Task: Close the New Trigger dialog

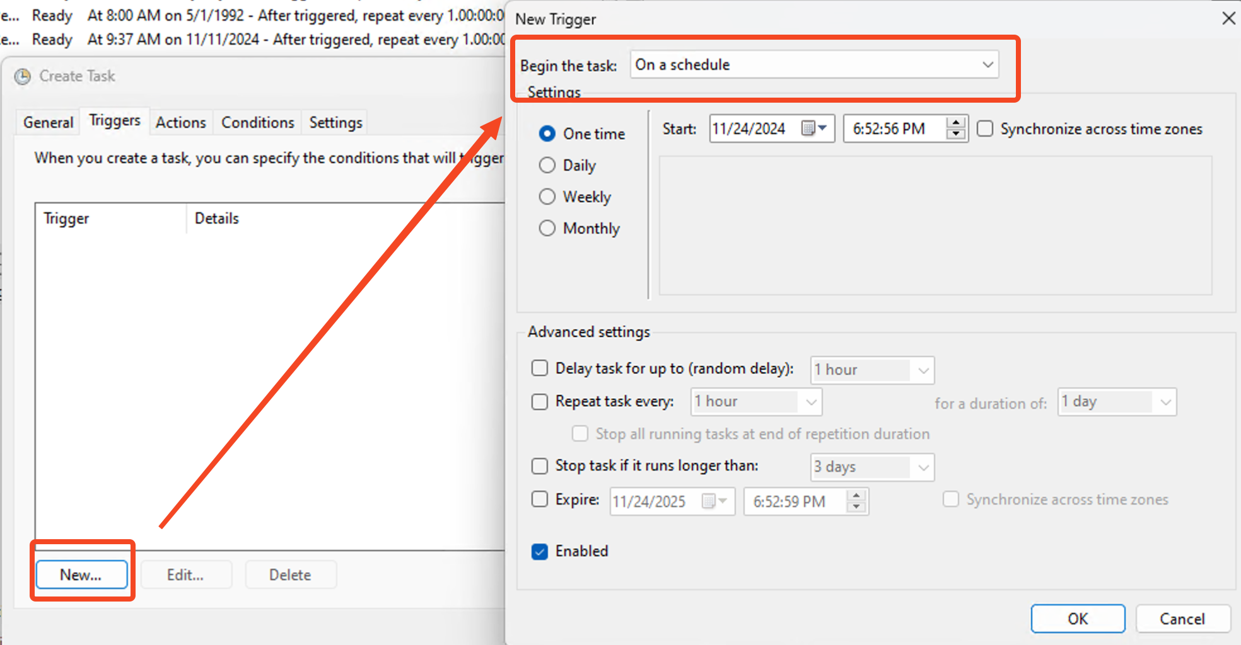Action: coord(1228,18)
